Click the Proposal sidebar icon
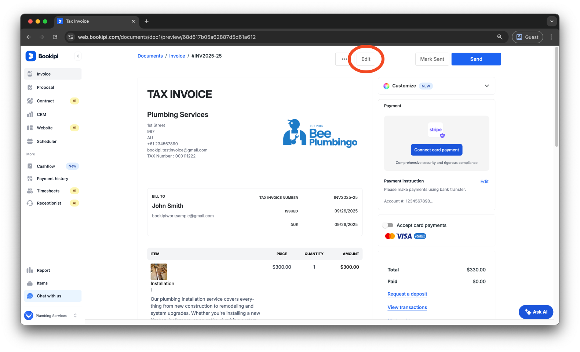The height and width of the screenshot is (352, 580). point(30,87)
